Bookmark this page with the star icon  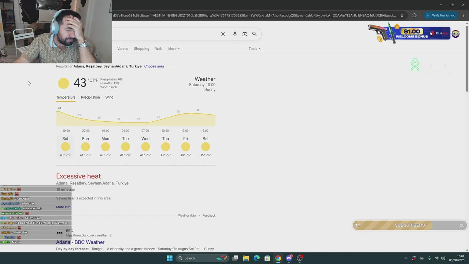point(402,15)
